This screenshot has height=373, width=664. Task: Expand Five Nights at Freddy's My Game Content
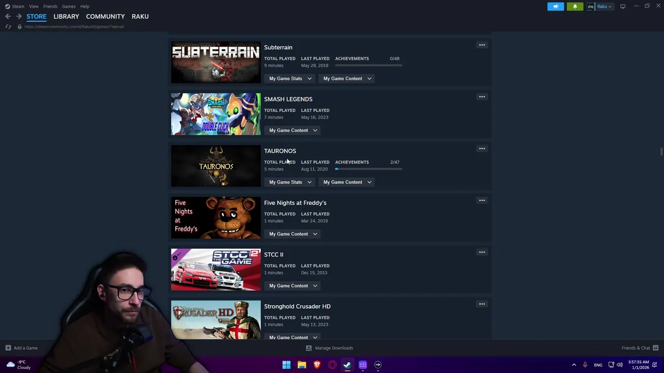tap(293, 234)
